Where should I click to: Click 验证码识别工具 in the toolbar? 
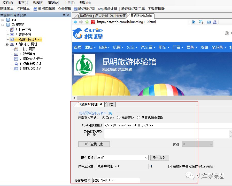point(133,9)
